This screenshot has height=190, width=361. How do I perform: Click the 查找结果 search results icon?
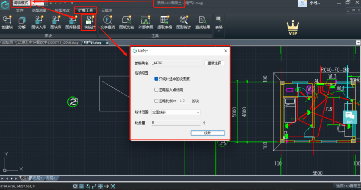pos(203,20)
